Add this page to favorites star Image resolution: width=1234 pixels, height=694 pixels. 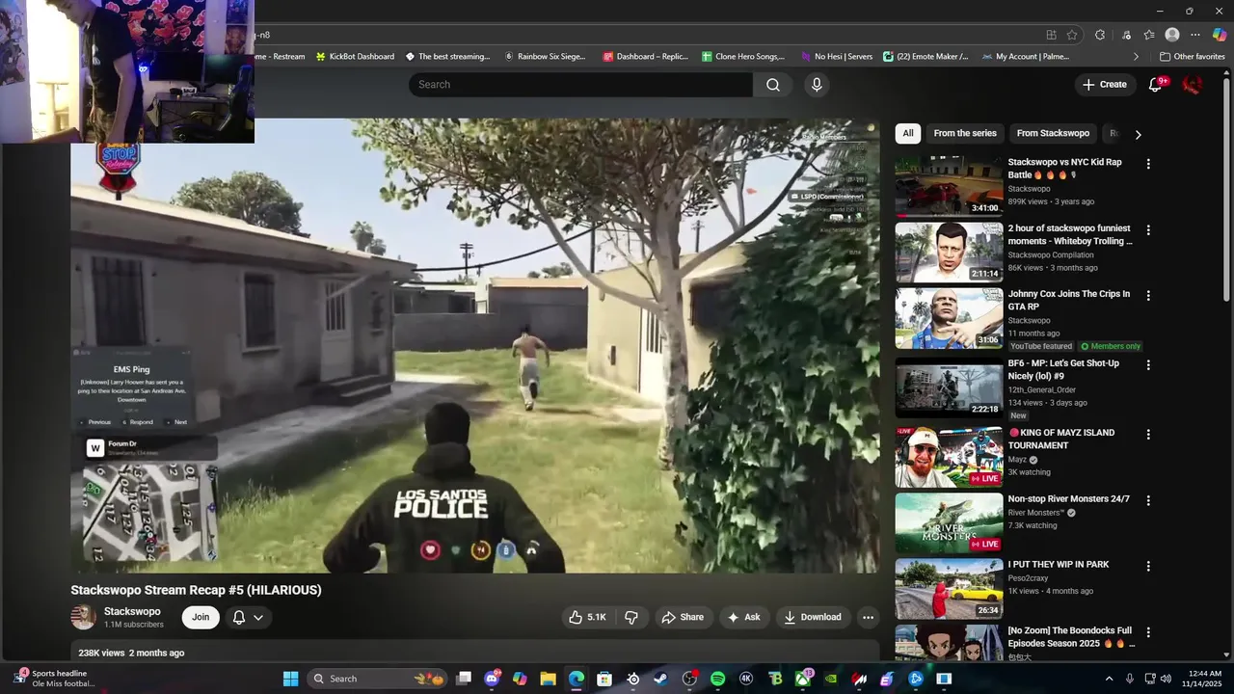(1072, 35)
